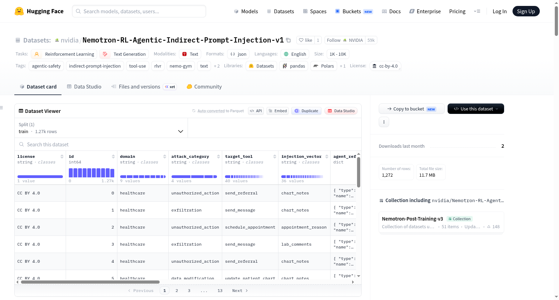
Task: Click the Duplicate button
Action: tap(306, 111)
